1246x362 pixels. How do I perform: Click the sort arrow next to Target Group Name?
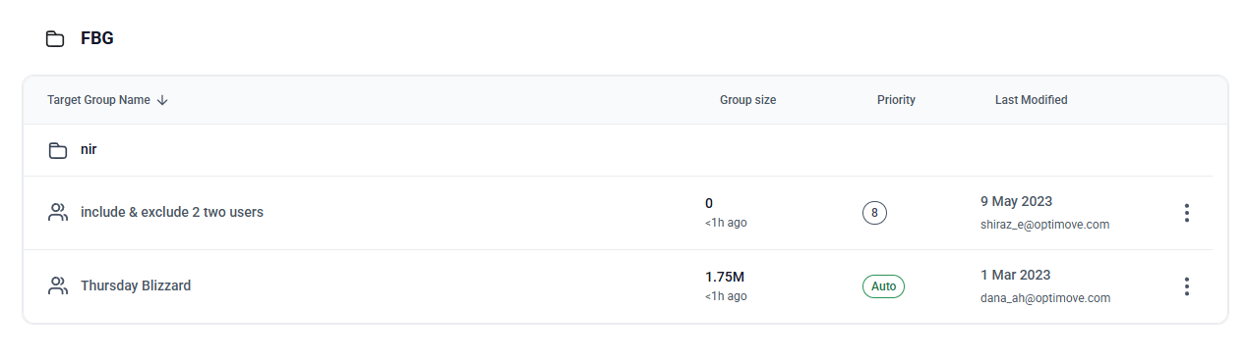pos(163,100)
